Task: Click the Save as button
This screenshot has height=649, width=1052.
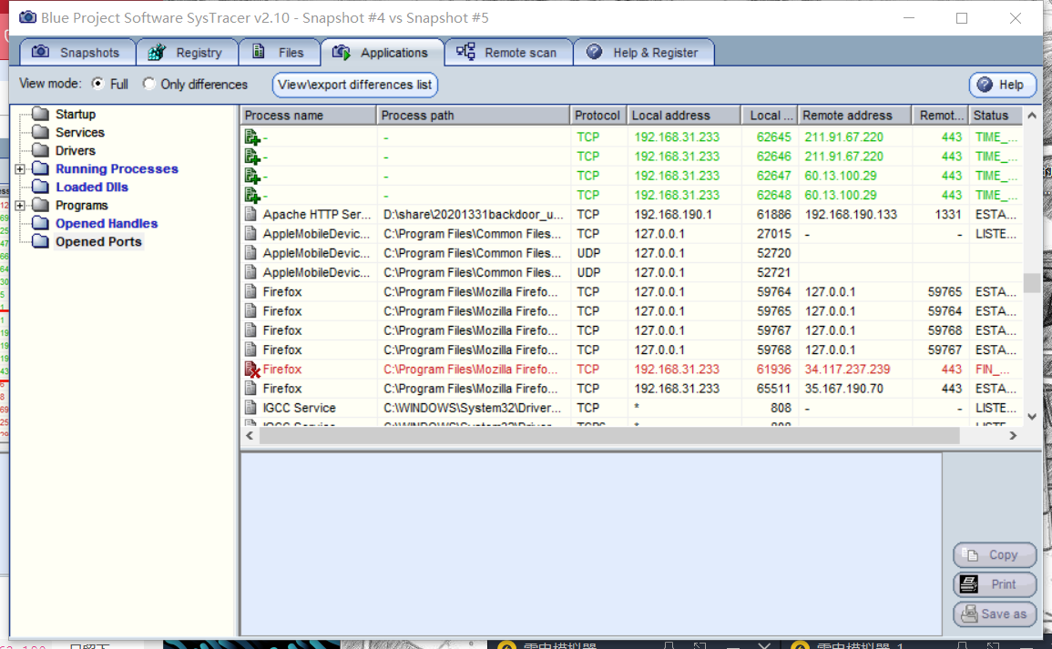Action: click(x=995, y=614)
